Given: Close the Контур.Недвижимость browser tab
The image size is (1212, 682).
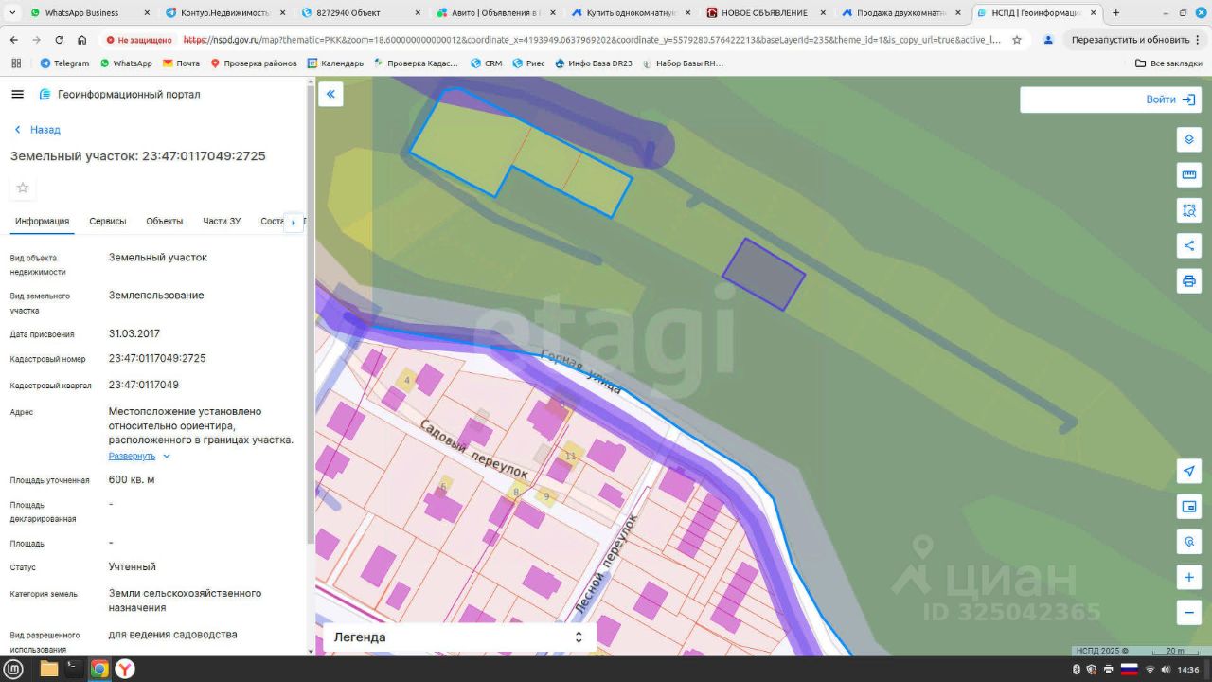Looking at the screenshot, I should coord(281,13).
